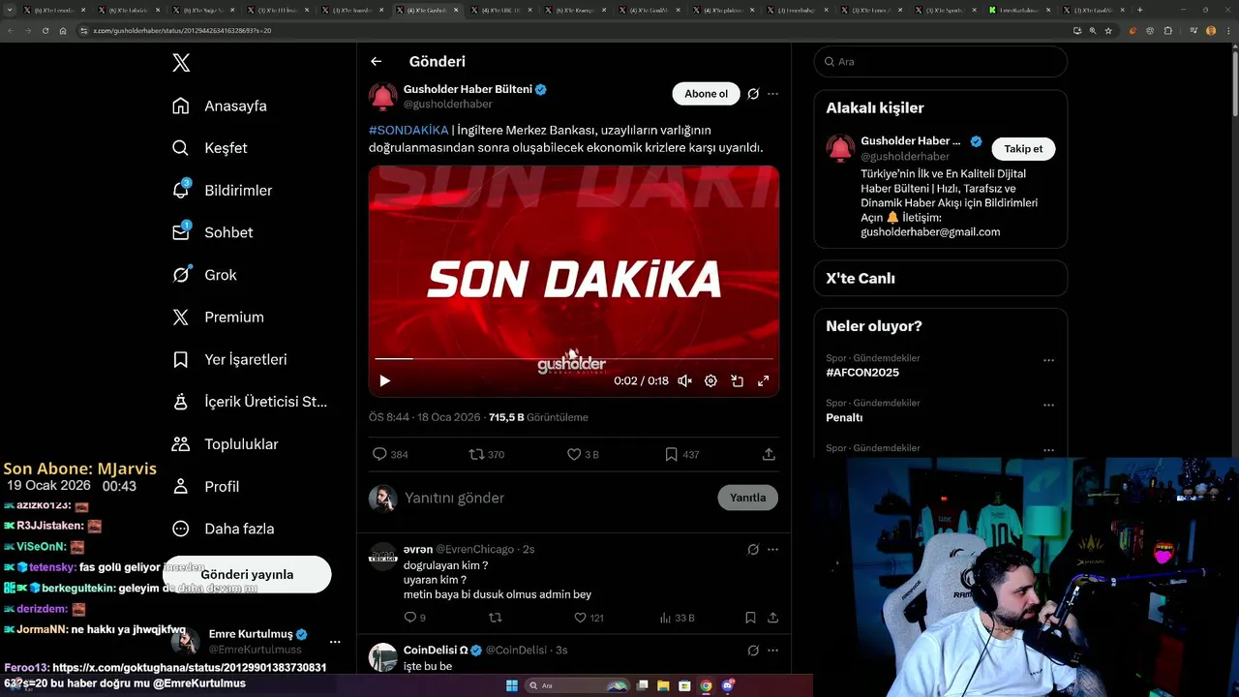Click the Yanıtla button

pyautogui.click(x=747, y=498)
